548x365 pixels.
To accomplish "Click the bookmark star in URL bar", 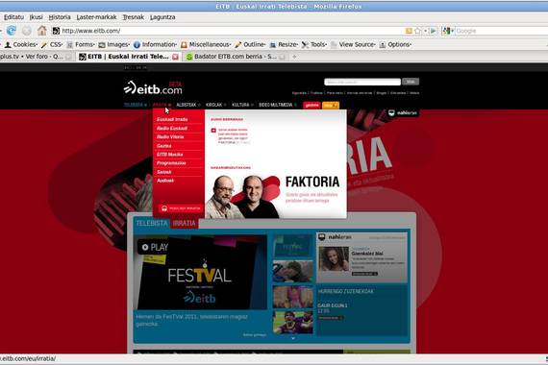I will coord(417,31).
